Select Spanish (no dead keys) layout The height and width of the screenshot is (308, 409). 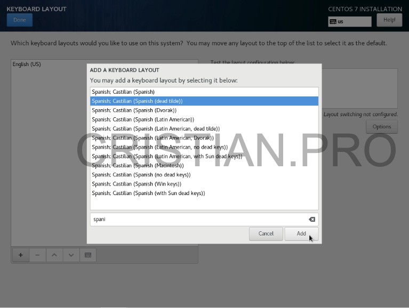click(204, 175)
